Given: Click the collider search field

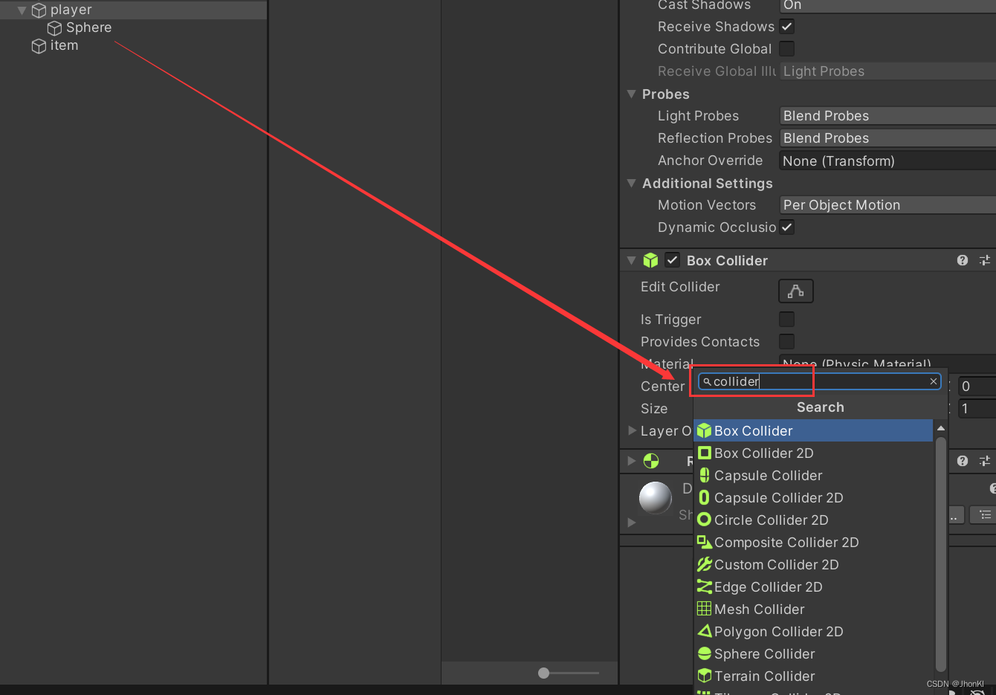Looking at the screenshot, I should [x=820, y=381].
